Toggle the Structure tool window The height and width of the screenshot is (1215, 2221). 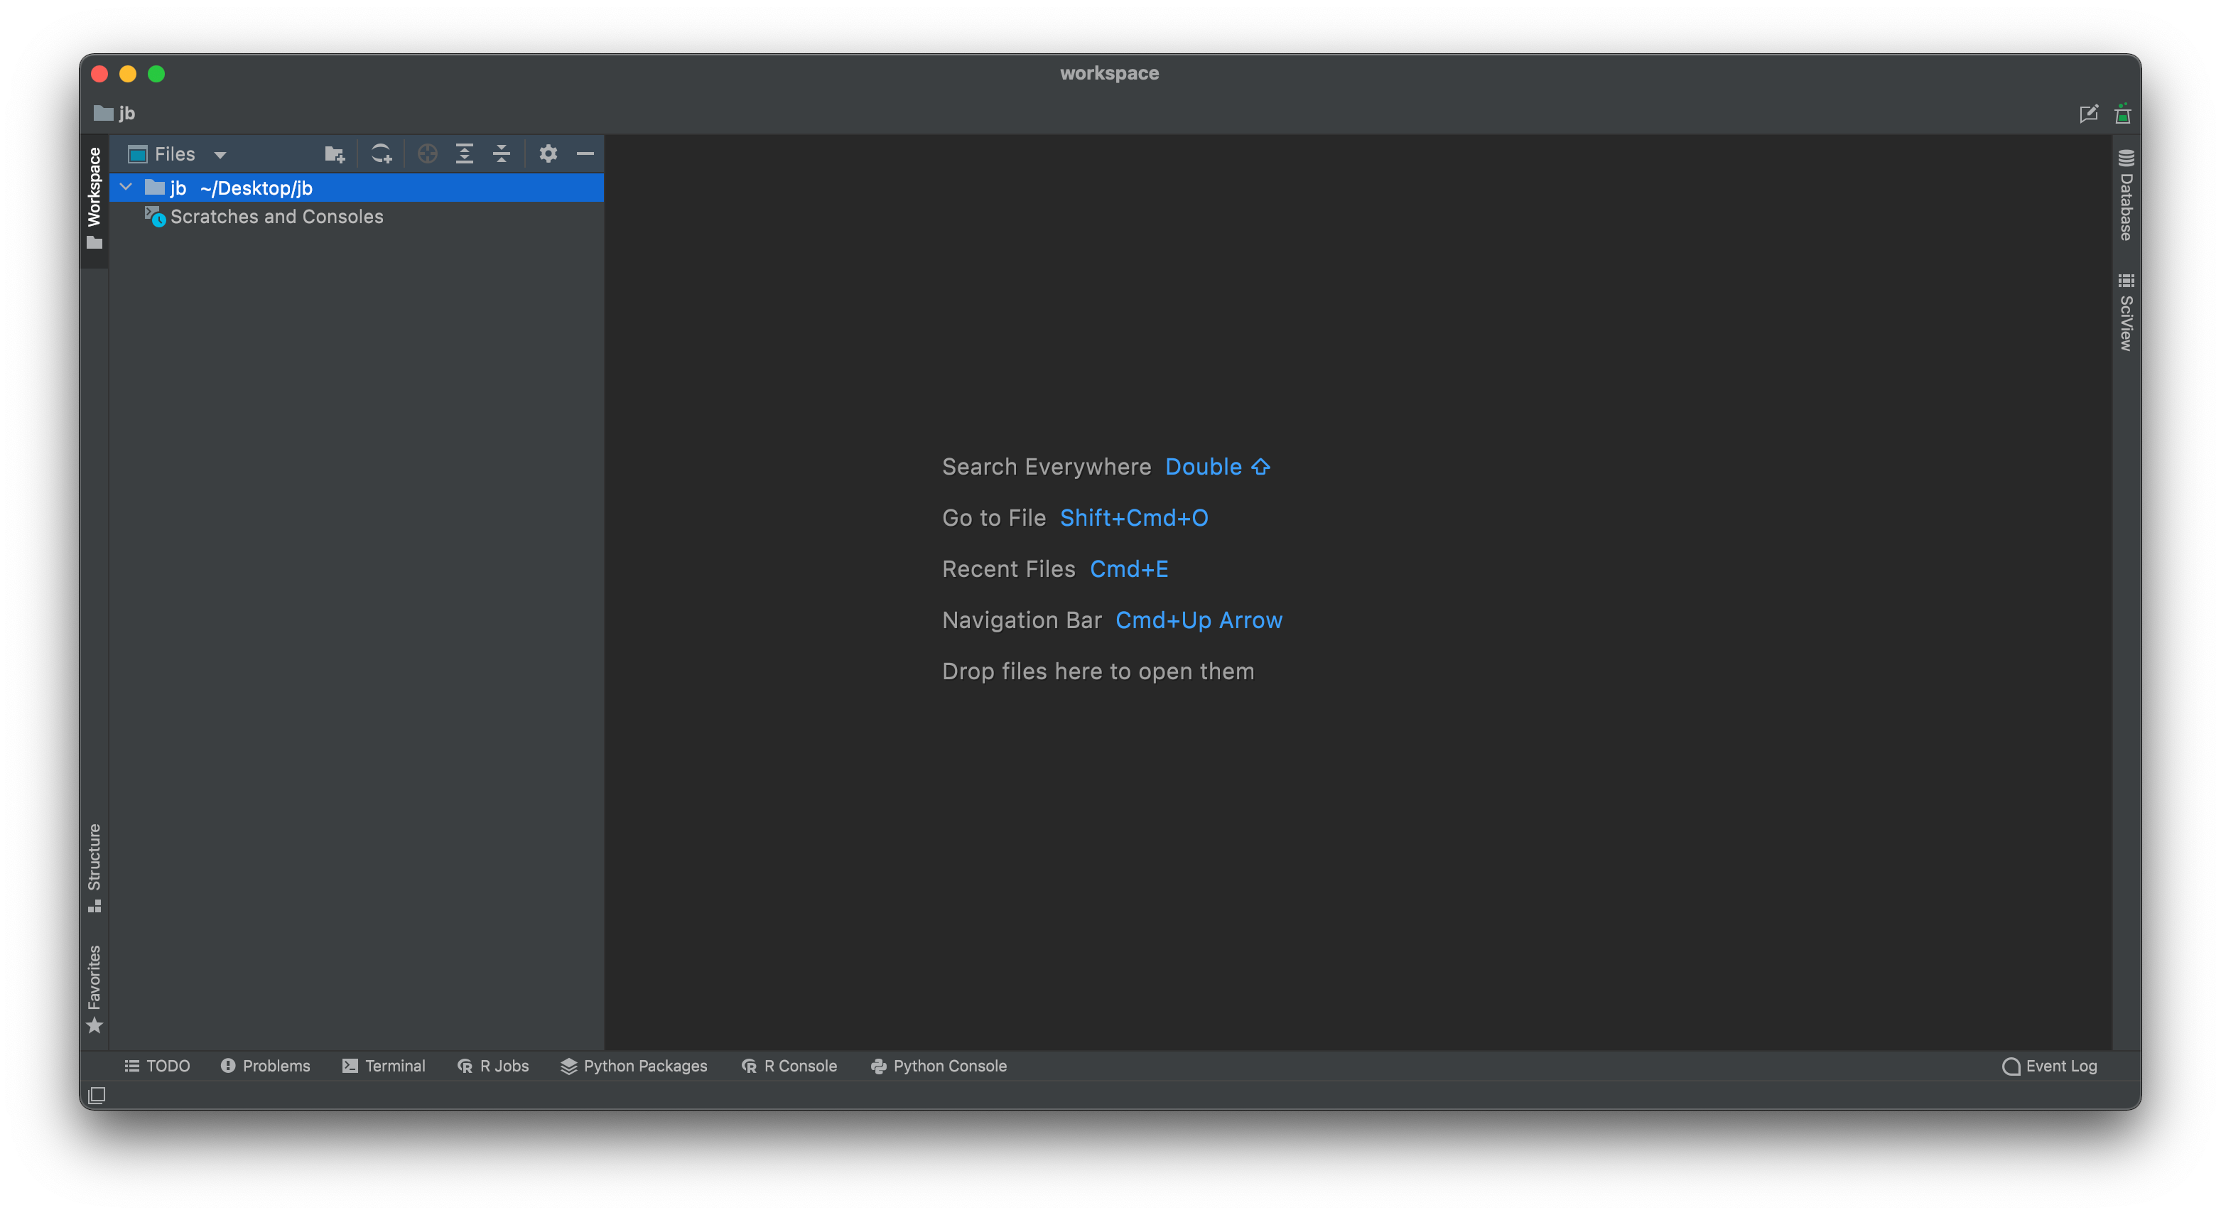94,867
